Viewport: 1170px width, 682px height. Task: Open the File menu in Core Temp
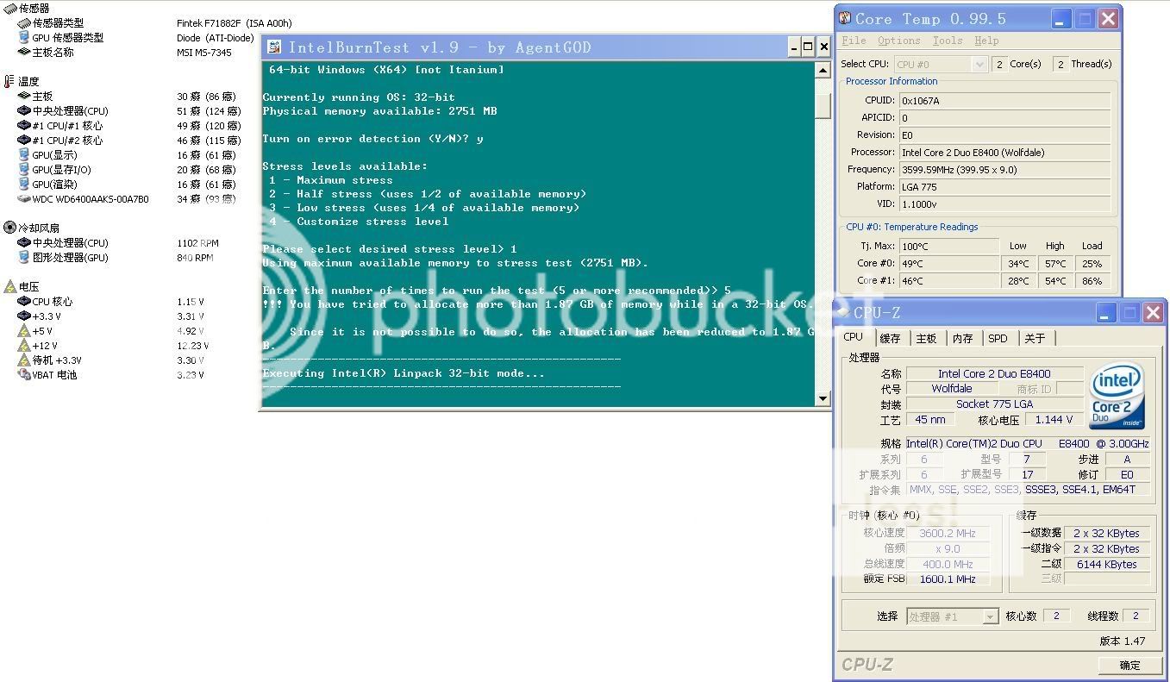854,41
